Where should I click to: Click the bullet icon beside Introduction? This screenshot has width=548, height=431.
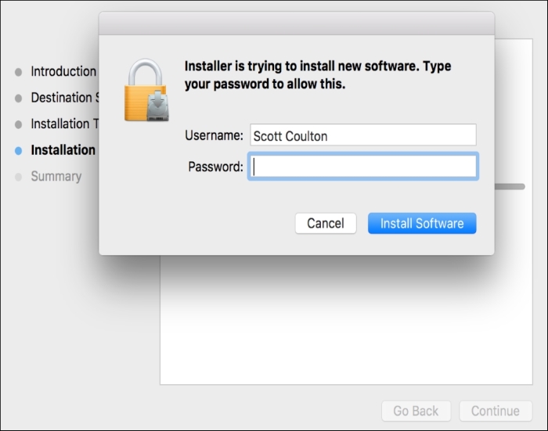click(19, 72)
